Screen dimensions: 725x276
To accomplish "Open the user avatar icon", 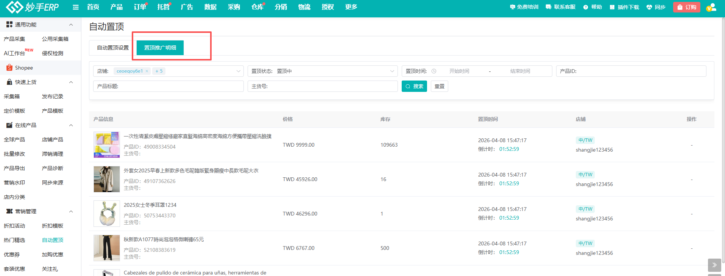I will (x=711, y=7).
